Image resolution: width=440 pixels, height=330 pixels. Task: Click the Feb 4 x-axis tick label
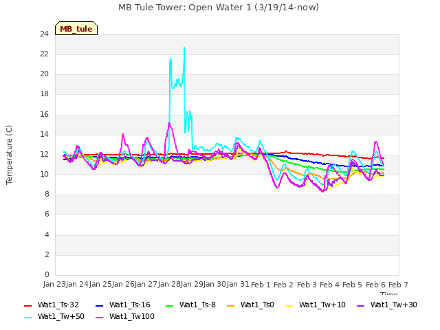click(x=329, y=285)
